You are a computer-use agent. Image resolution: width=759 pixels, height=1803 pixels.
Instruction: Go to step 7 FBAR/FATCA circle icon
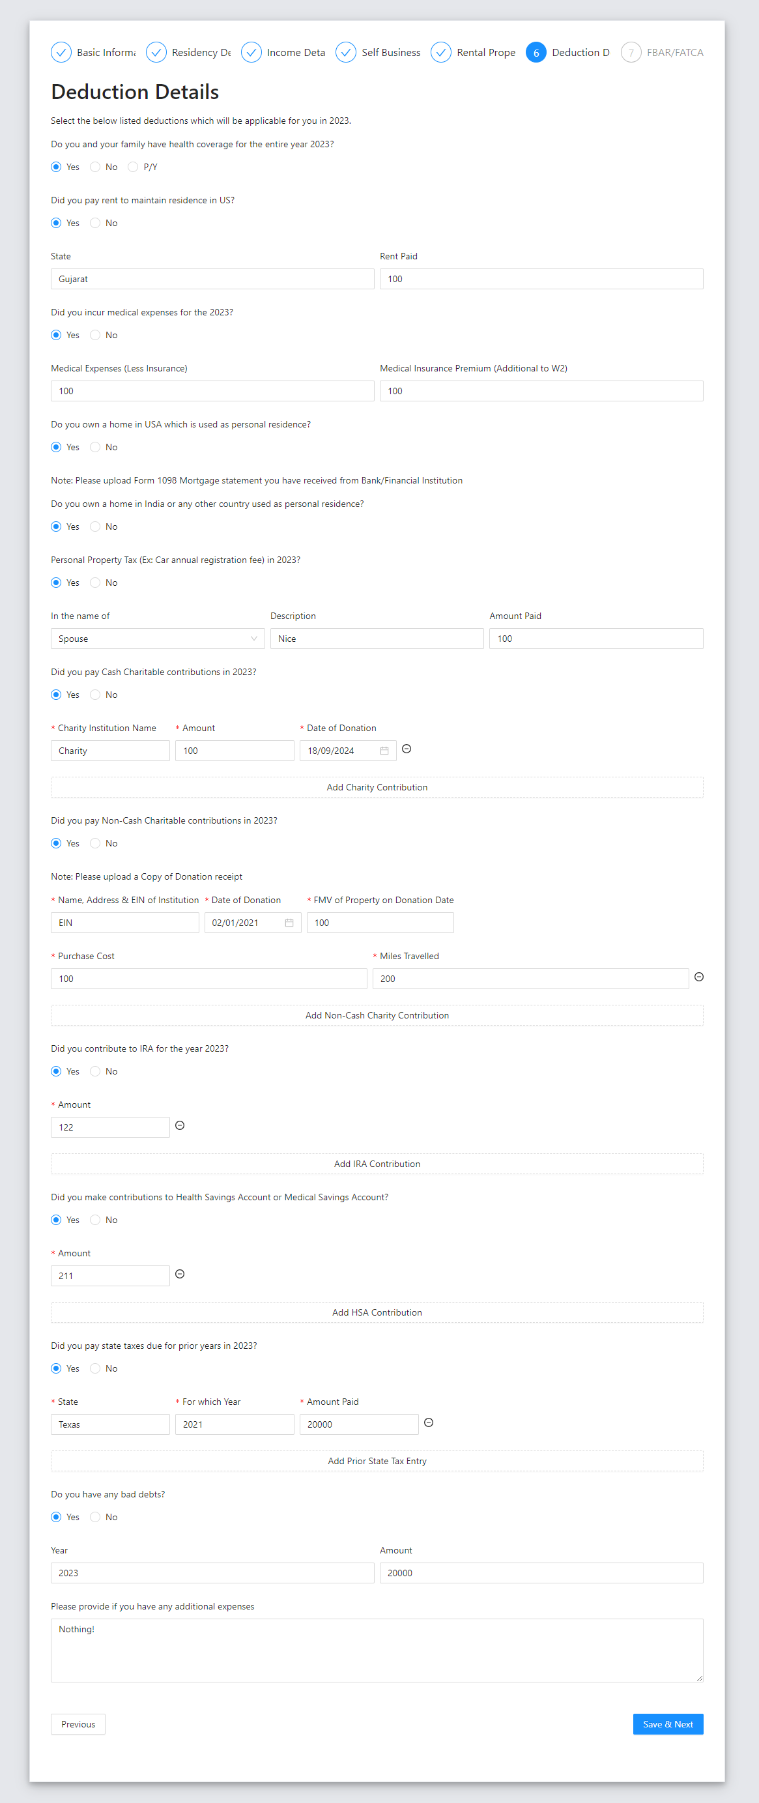pos(631,53)
